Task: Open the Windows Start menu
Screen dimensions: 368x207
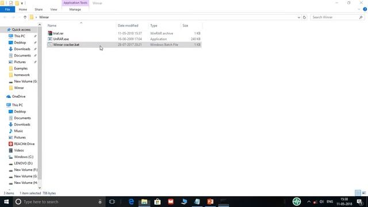Action: 6,202
